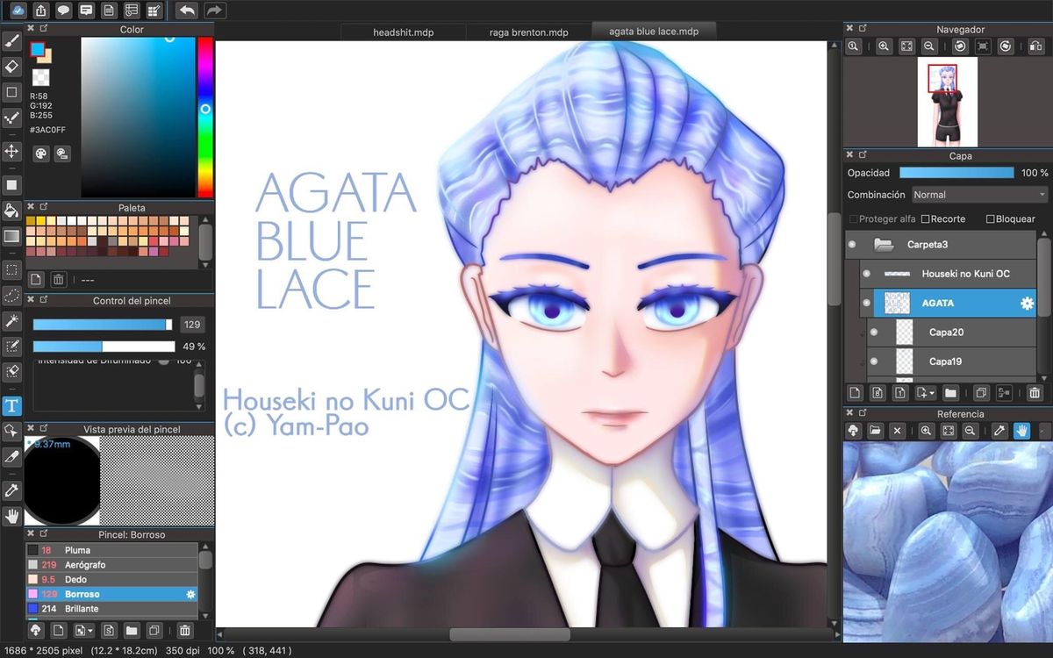This screenshot has width=1053, height=658.
Task: Undock the Paleta panel with popout icon
Action: coord(43,208)
